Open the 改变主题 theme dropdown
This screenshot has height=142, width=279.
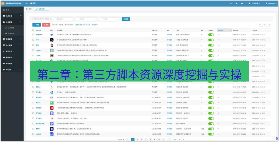tap(254, 3)
